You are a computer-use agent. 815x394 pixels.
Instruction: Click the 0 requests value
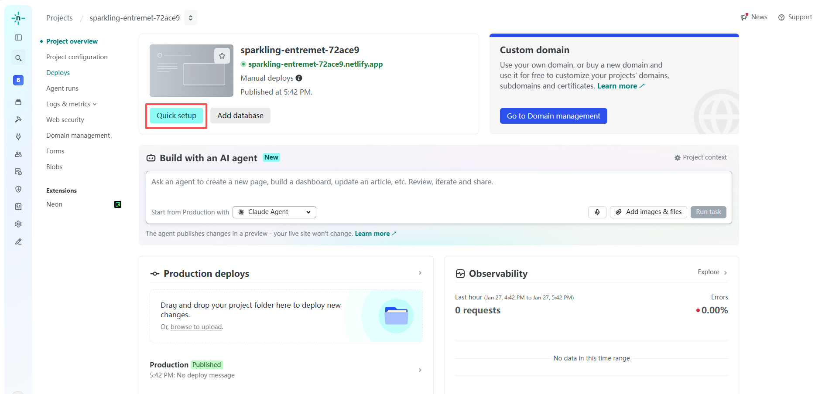[478, 310]
